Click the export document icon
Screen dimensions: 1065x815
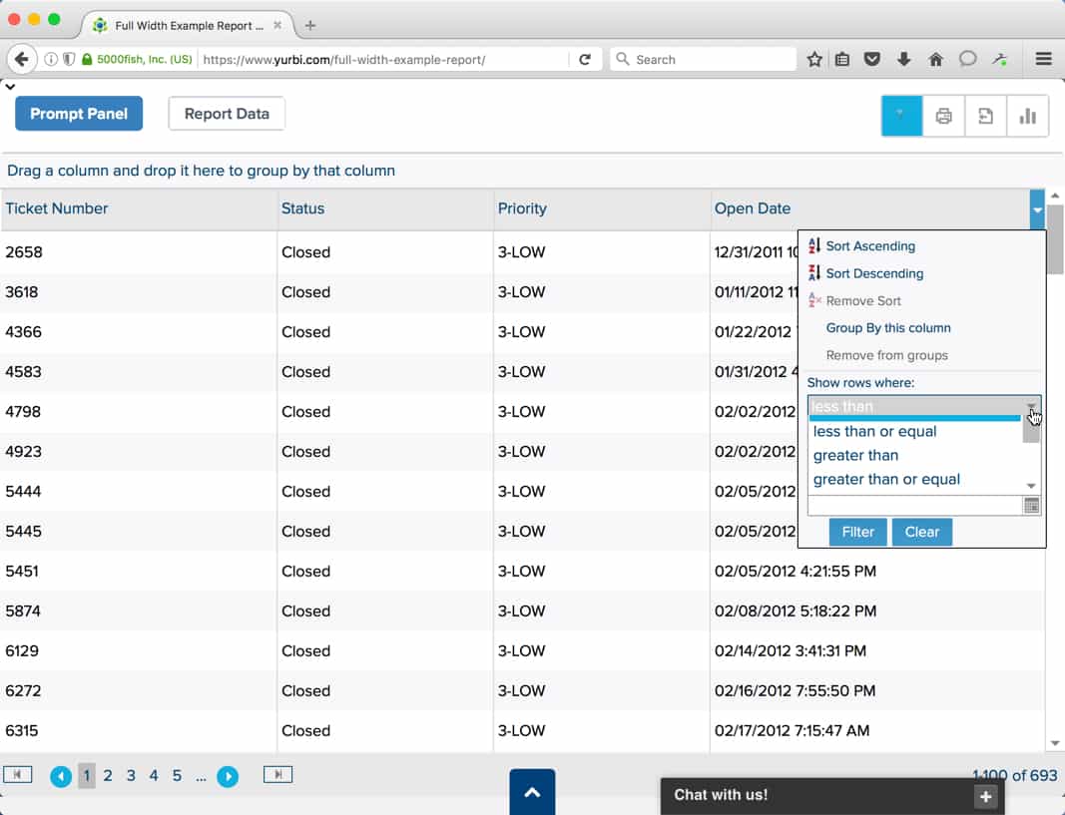[x=985, y=116]
